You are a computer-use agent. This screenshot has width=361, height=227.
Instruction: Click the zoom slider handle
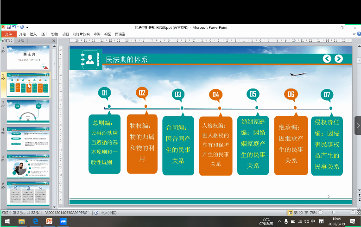click(334, 213)
